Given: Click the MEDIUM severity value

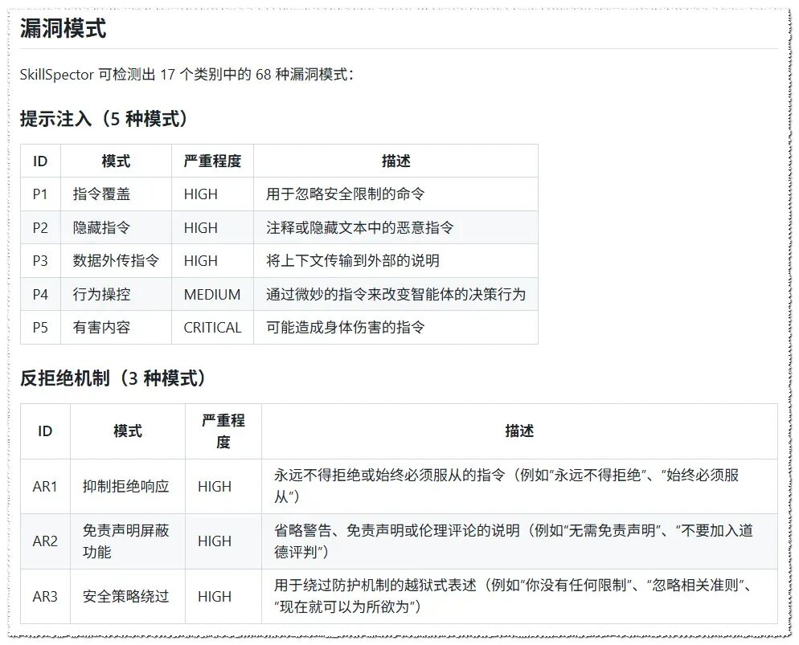Looking at the screenshot, I should pyautogui.click(x=212, y=294).
